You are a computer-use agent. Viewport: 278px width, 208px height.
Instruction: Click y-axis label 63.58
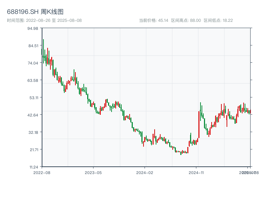33,80
